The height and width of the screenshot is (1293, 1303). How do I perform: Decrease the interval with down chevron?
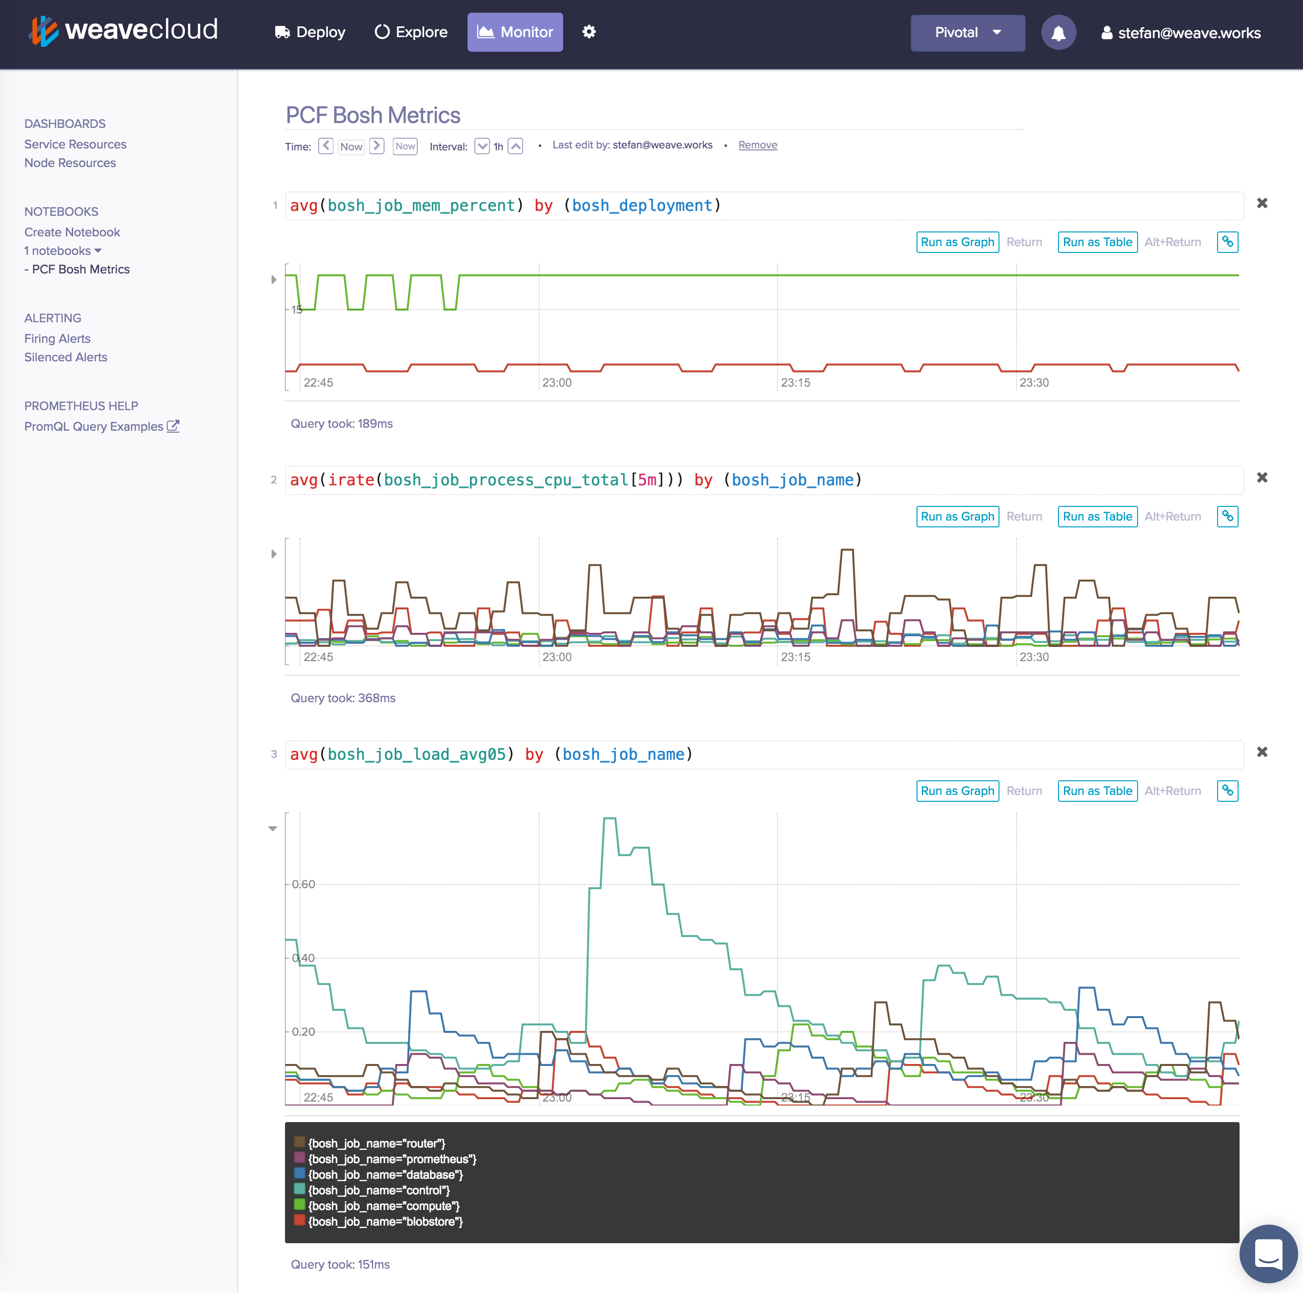pos(482,146)
